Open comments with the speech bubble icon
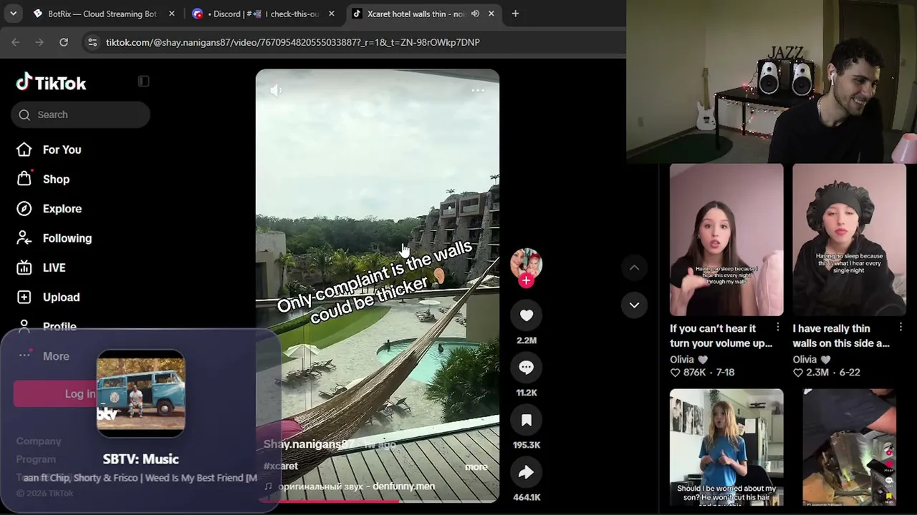 [x=526, y=368]
